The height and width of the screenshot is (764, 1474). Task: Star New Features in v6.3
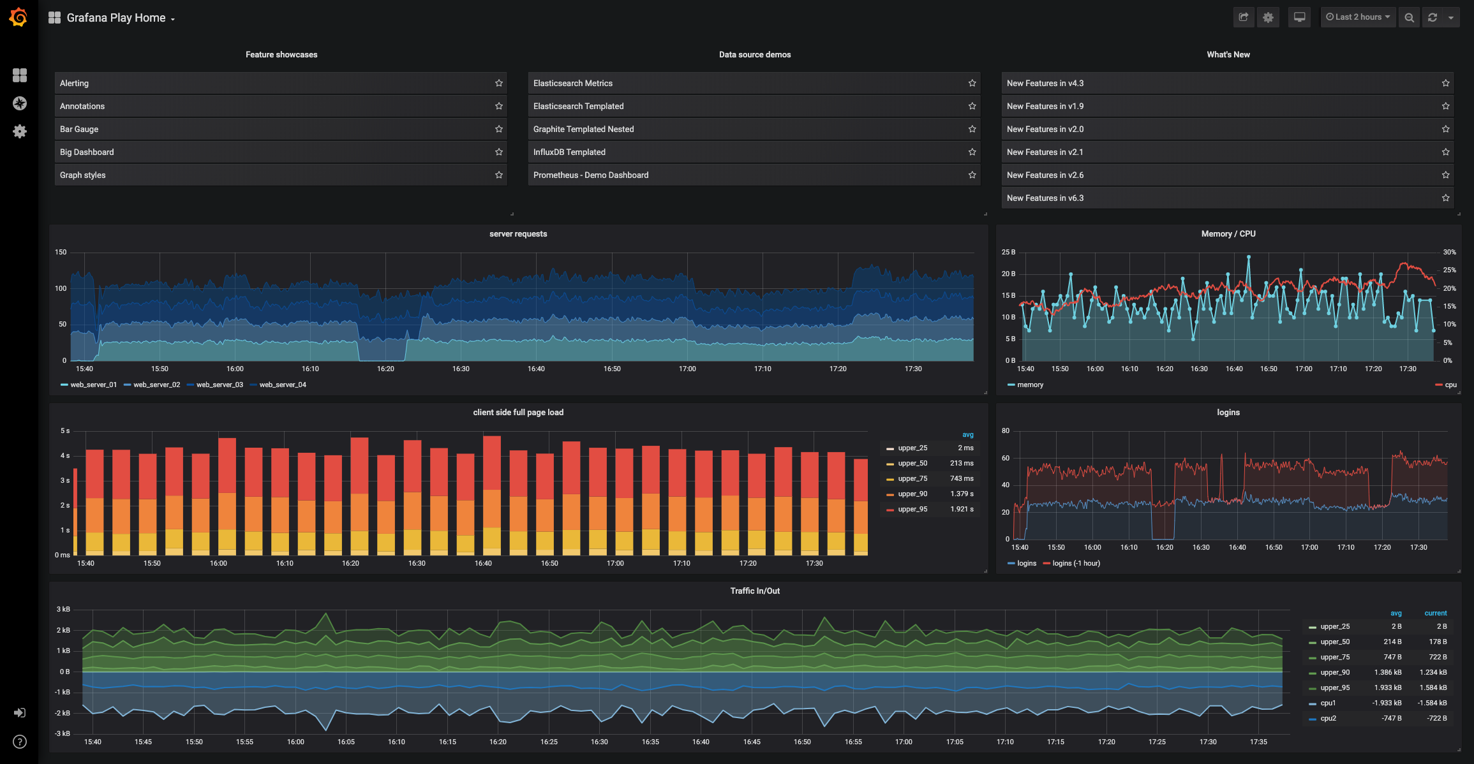pyautogui.click(x=1445, y=198)
